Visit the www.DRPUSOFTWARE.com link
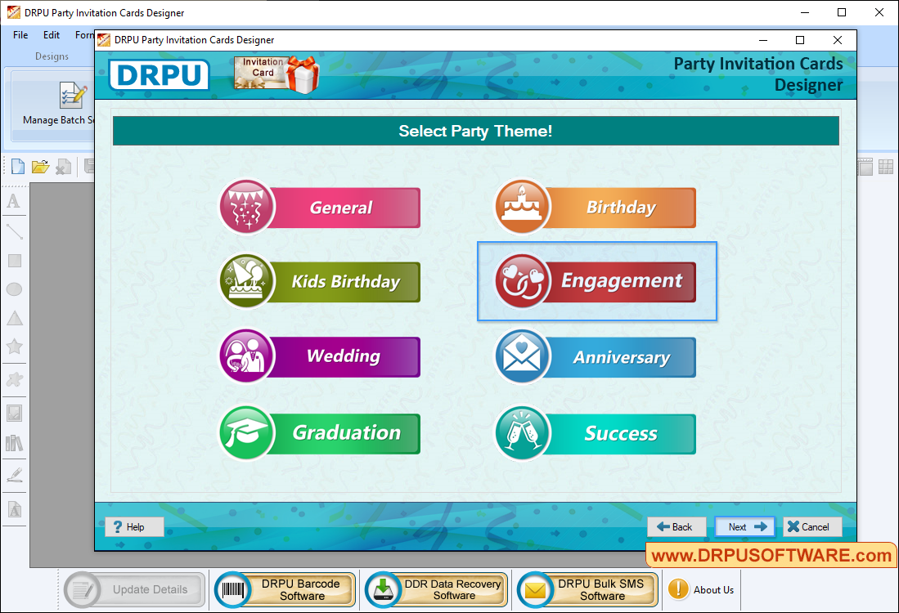Screen dimensions: 899x613 pos(770,556)
